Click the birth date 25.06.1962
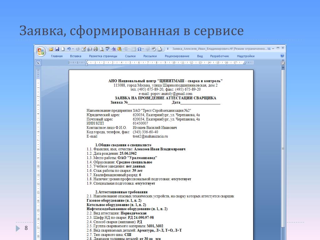320x240 pixels. click(x=128, y=153)
